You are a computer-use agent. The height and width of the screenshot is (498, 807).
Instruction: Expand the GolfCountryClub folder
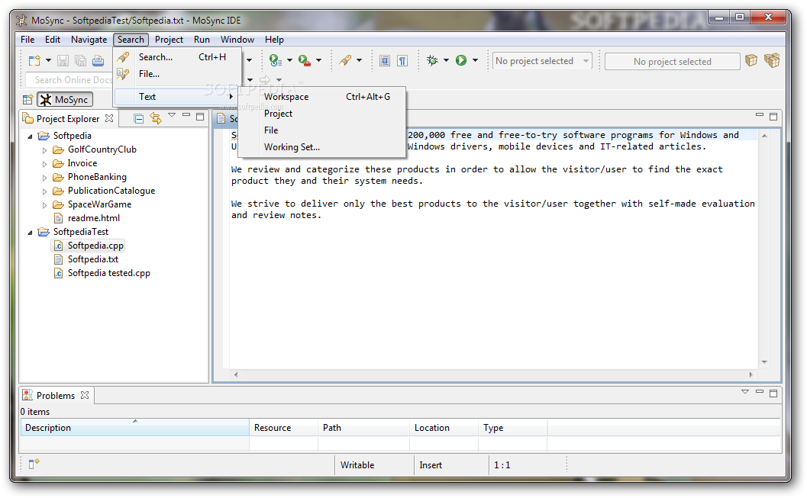[44, 150]
